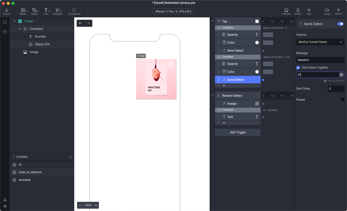Click the Start Delay input field
This screenshot has width=347, height=211.
pyautogui.click(x=336, y=89)
